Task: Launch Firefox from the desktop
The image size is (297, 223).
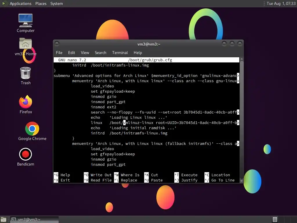Action: [x=26, y=104]
